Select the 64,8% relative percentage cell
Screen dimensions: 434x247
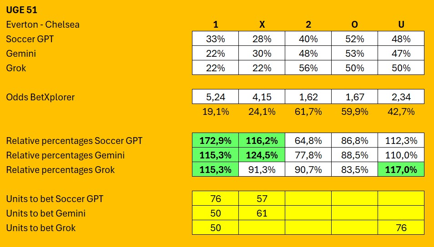coord(308,140)
